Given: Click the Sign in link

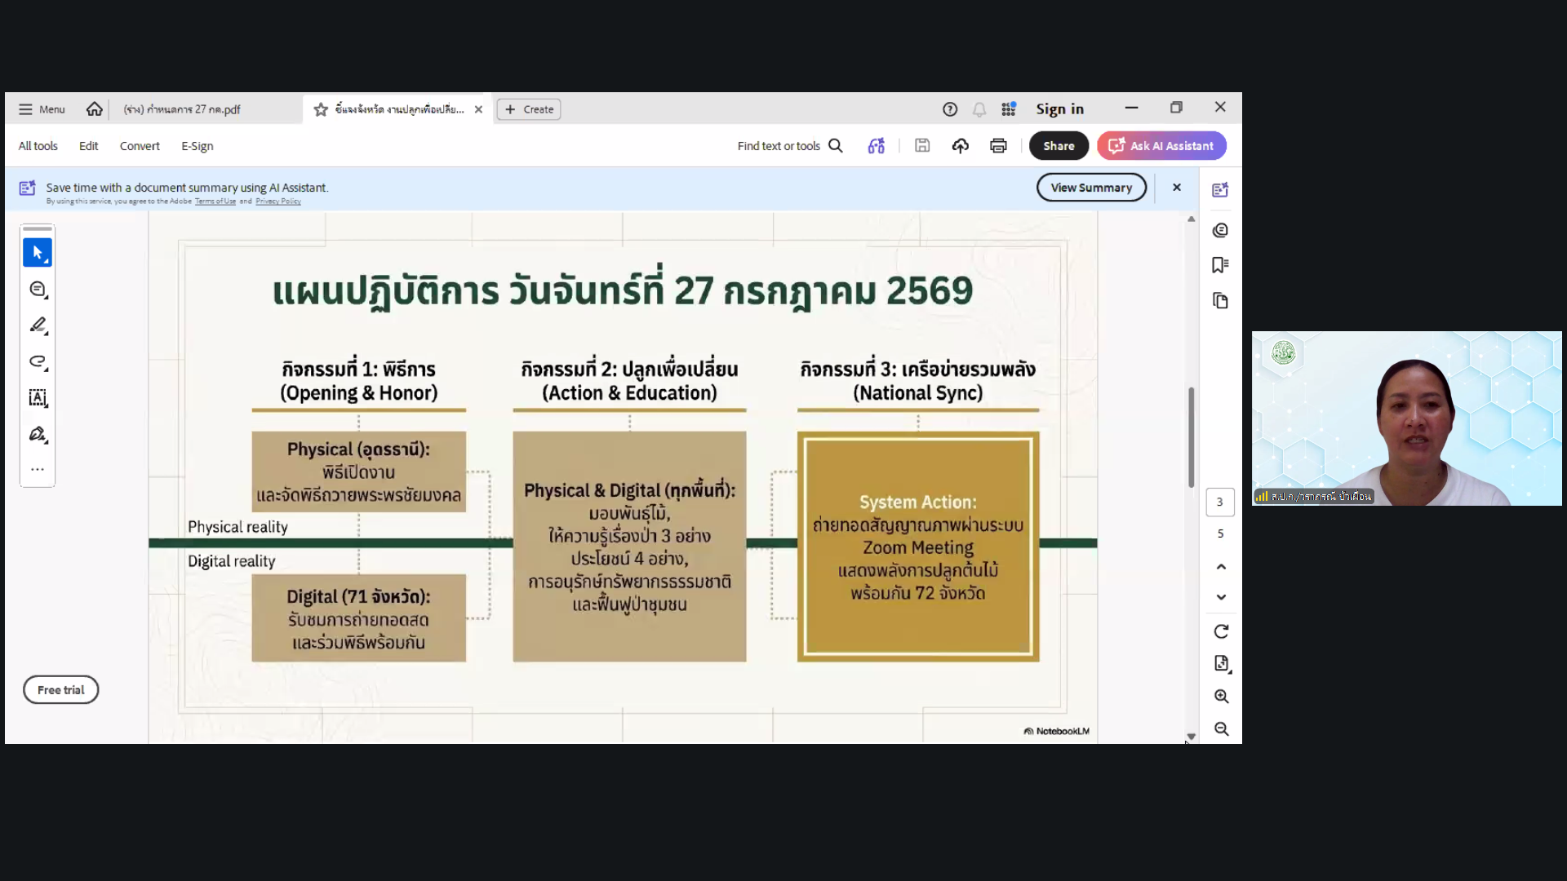Looking at the screenshot, I should (1059, 109).
